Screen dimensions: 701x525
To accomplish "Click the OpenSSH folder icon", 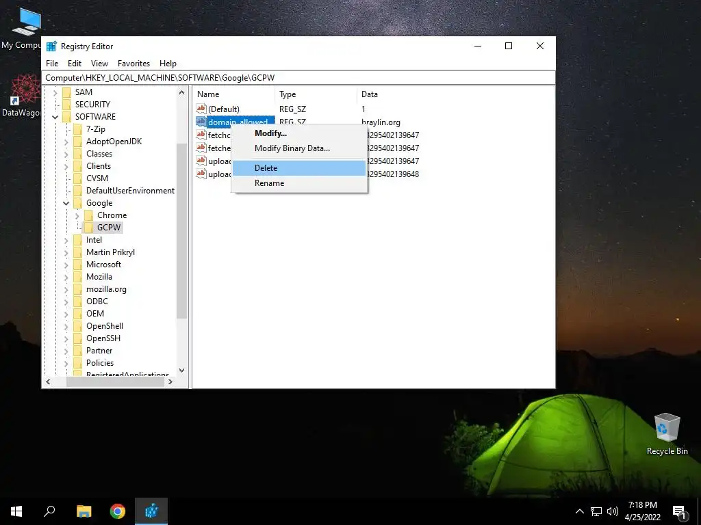I will click(x=78, y=338).
